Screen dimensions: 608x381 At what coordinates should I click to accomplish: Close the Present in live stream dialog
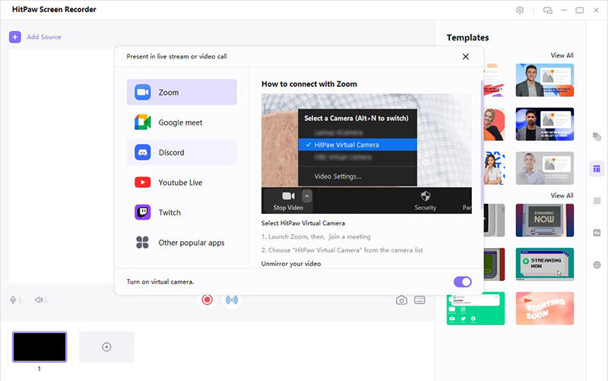[x=466, y=56]
